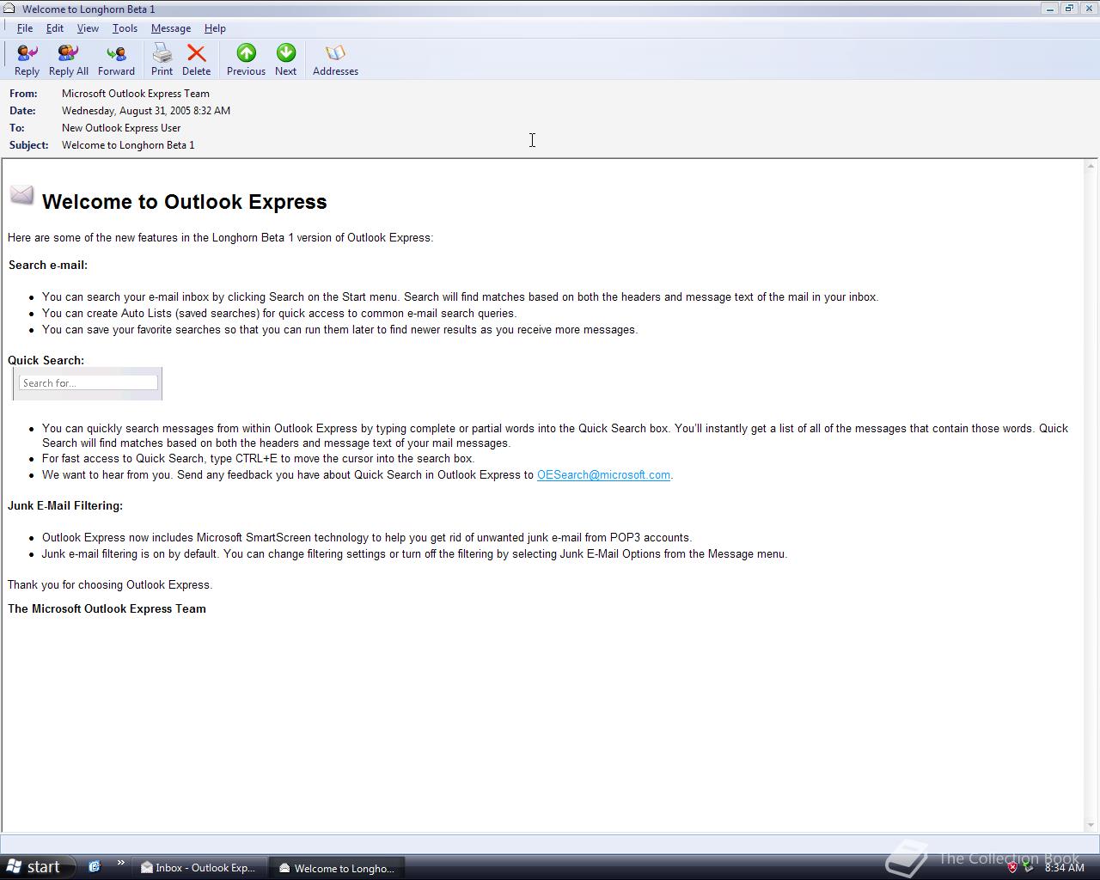
Task: Click the message scrollbar up arrow
Action: click(x=1091, y=166)
